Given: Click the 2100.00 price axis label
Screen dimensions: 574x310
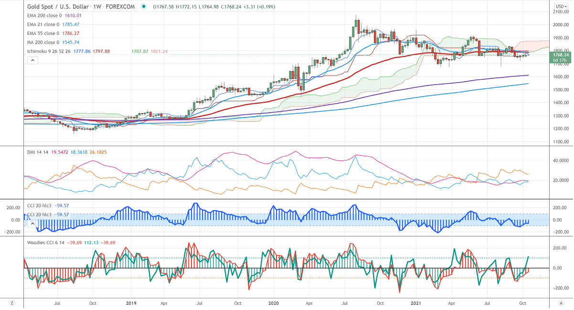Looking at the screenshot, I should click(x=560, y=11).
